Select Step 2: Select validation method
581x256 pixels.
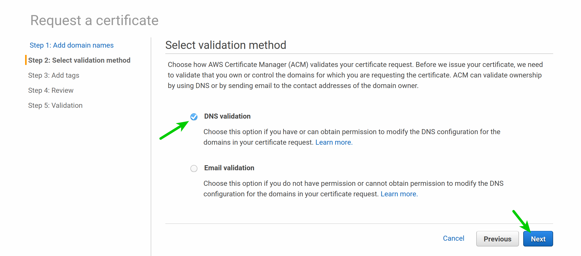coord(79,60)
